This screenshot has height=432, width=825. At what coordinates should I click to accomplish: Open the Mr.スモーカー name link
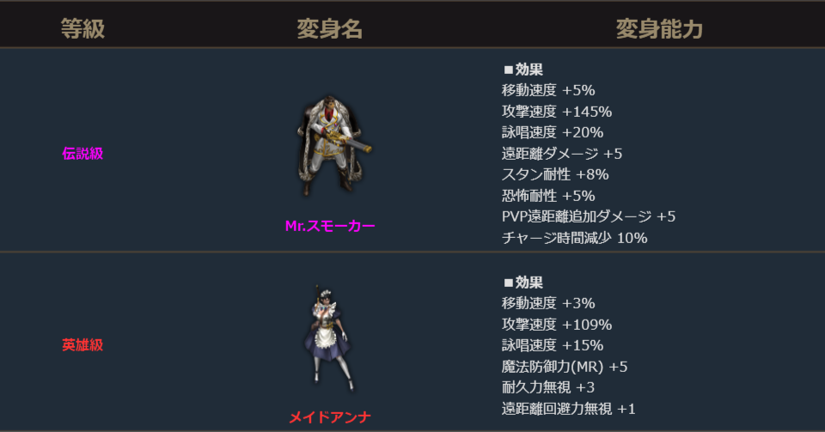[330, 226]
